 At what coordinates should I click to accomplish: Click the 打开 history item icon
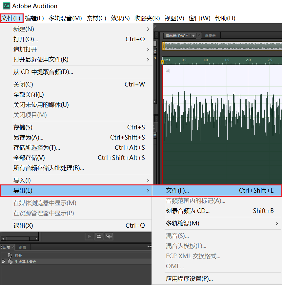10,256
